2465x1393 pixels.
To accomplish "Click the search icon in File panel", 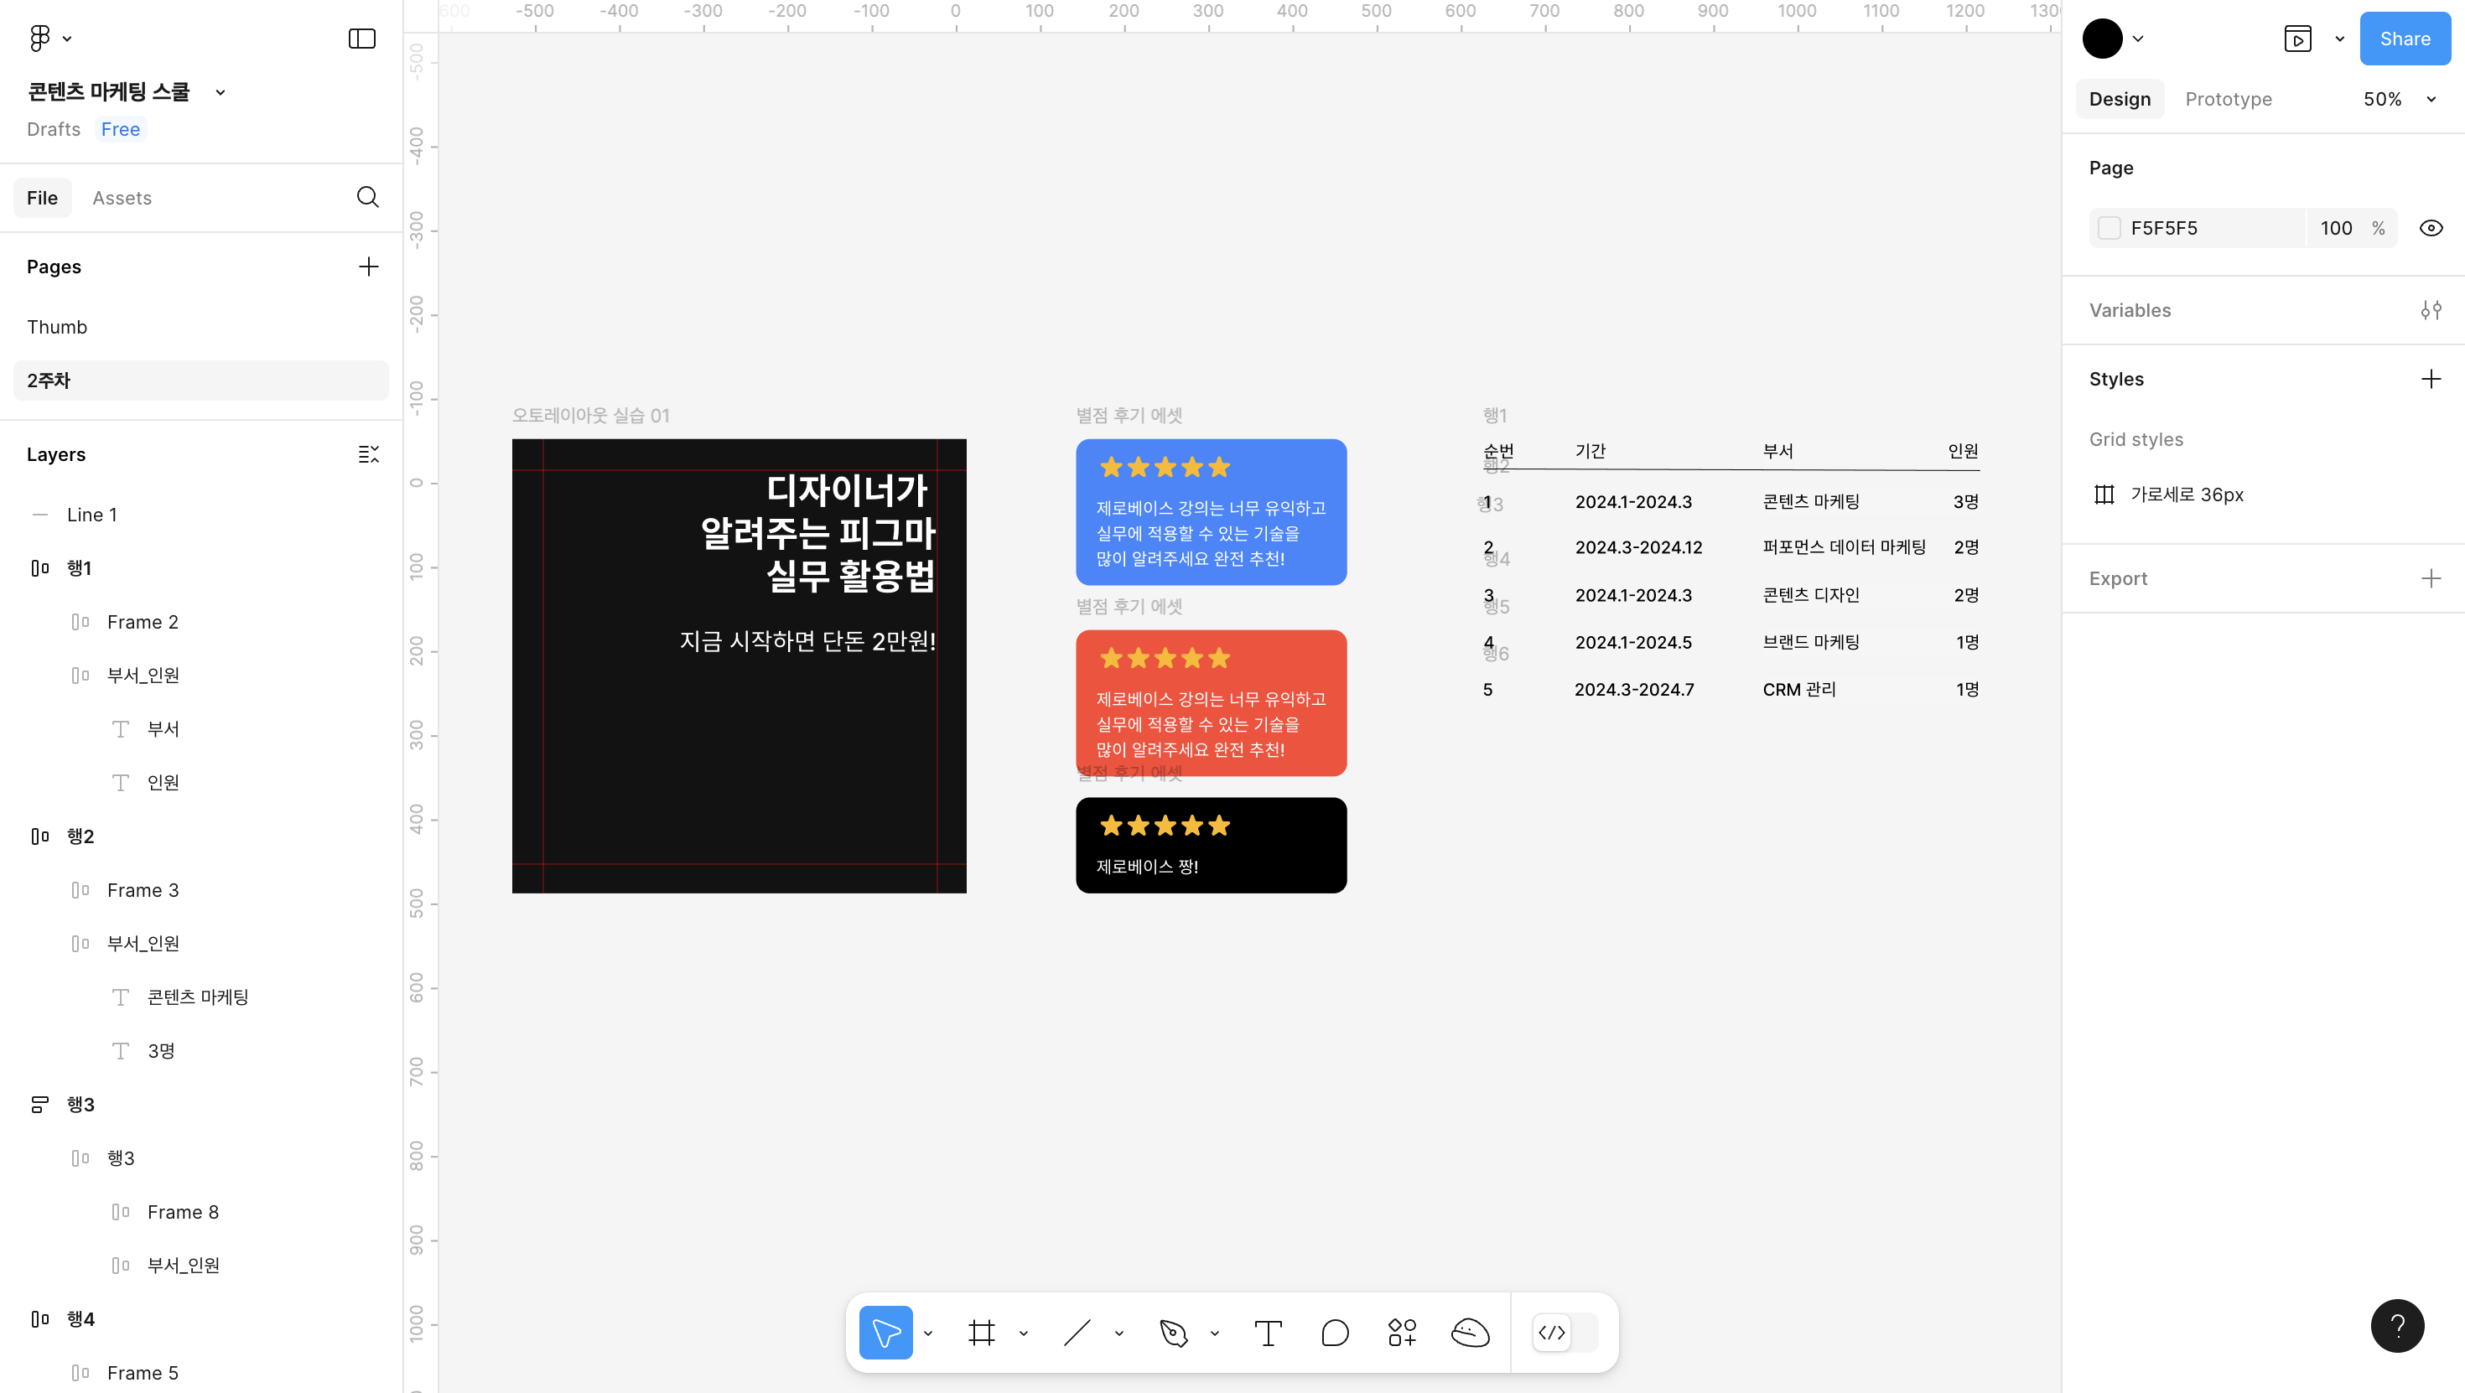I will (x=367, y=197).
